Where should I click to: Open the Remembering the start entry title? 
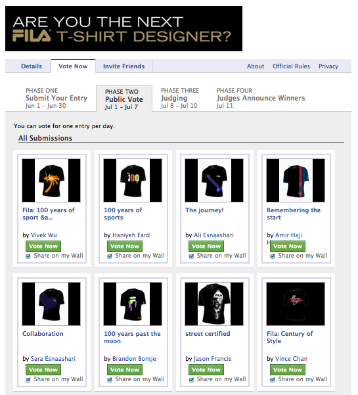click(294, 214)
